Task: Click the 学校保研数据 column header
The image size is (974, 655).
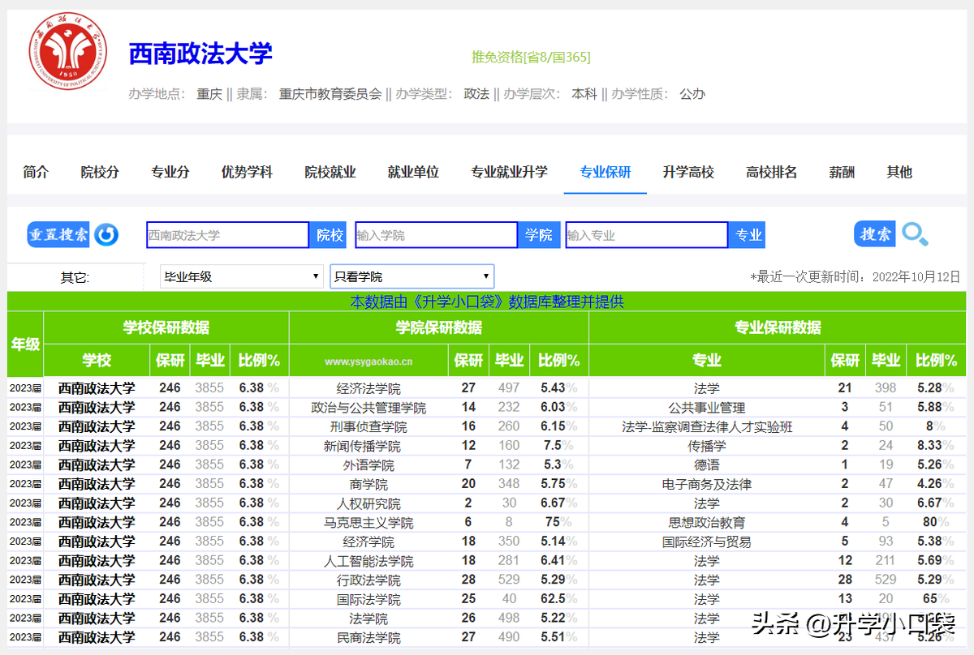Action: pyautogui.click(x=166, y=327)
